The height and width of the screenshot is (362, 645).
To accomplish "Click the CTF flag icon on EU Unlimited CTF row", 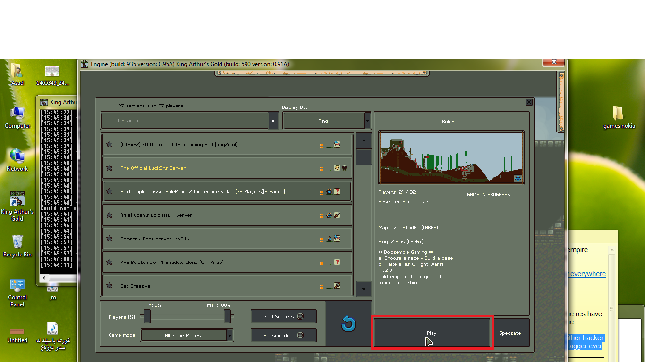I will pos(337,144).
